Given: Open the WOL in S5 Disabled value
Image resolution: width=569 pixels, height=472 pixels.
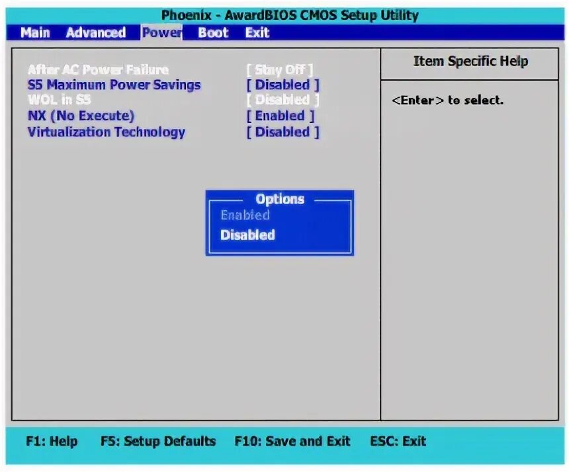Looking at the screenshot, I should click(283, 100).
